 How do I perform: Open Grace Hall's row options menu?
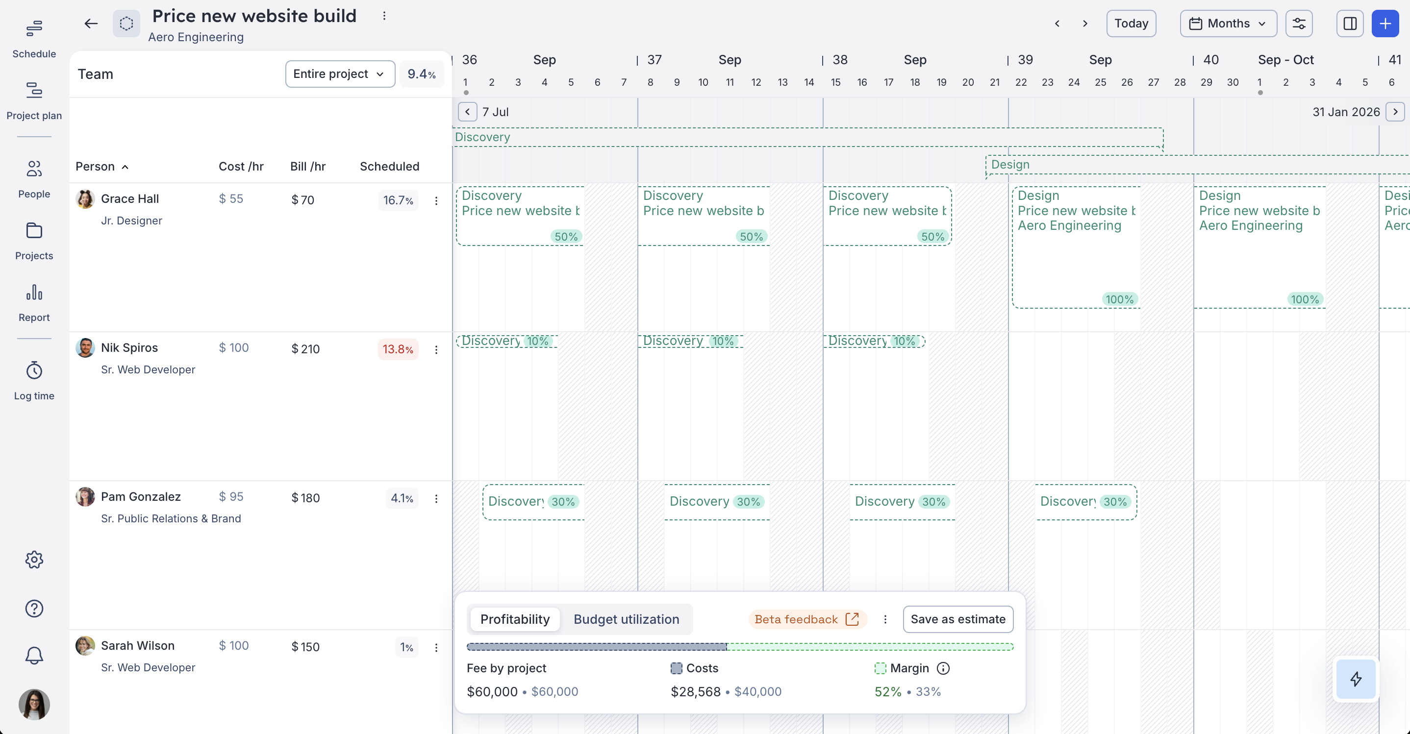coord(436,201)
